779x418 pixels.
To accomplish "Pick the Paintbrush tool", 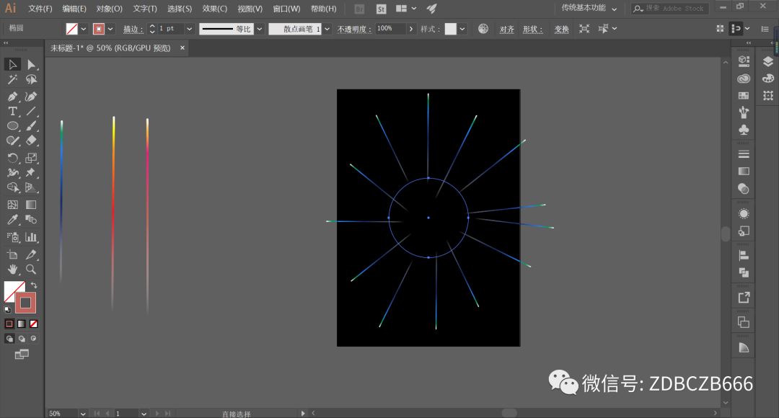I will [x=31, y=126].
